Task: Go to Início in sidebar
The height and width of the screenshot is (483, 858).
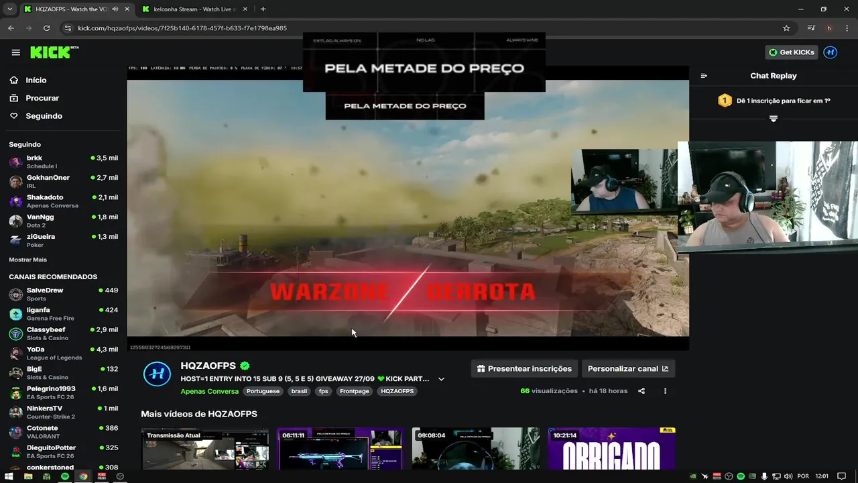Action: [x=36, y=80]
